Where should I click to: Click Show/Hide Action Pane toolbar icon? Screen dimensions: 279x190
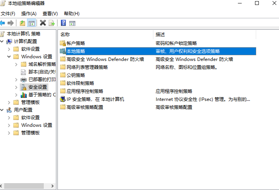[72, 23]
